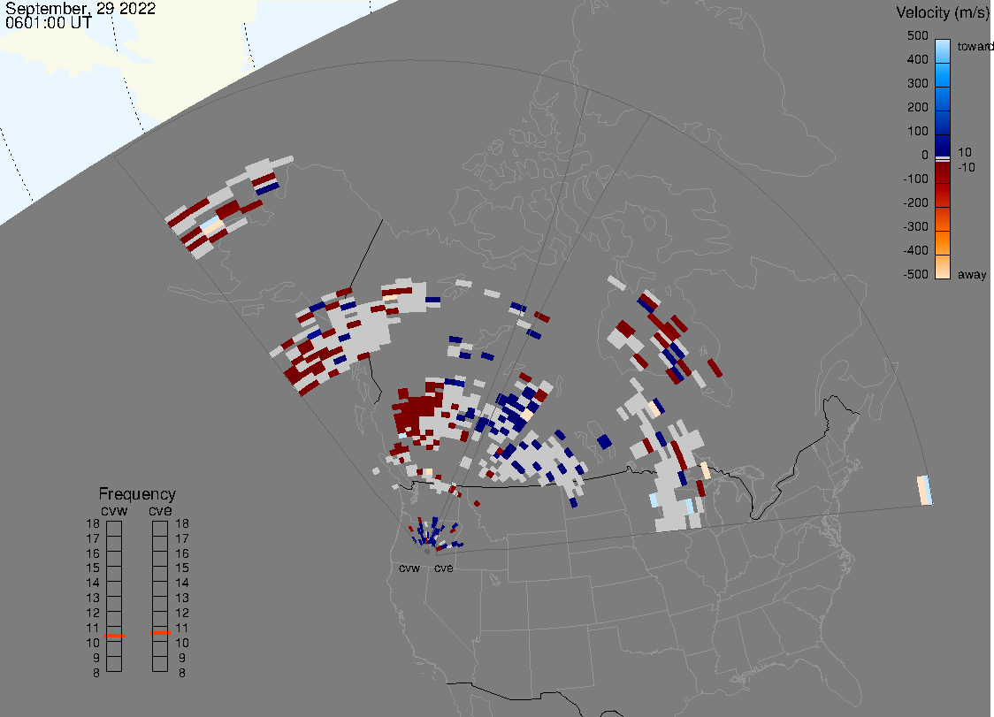Screen dimensions: 994x717
Task: Click the -400 tick label on velocity scale
Action: [x=915, y=250]
